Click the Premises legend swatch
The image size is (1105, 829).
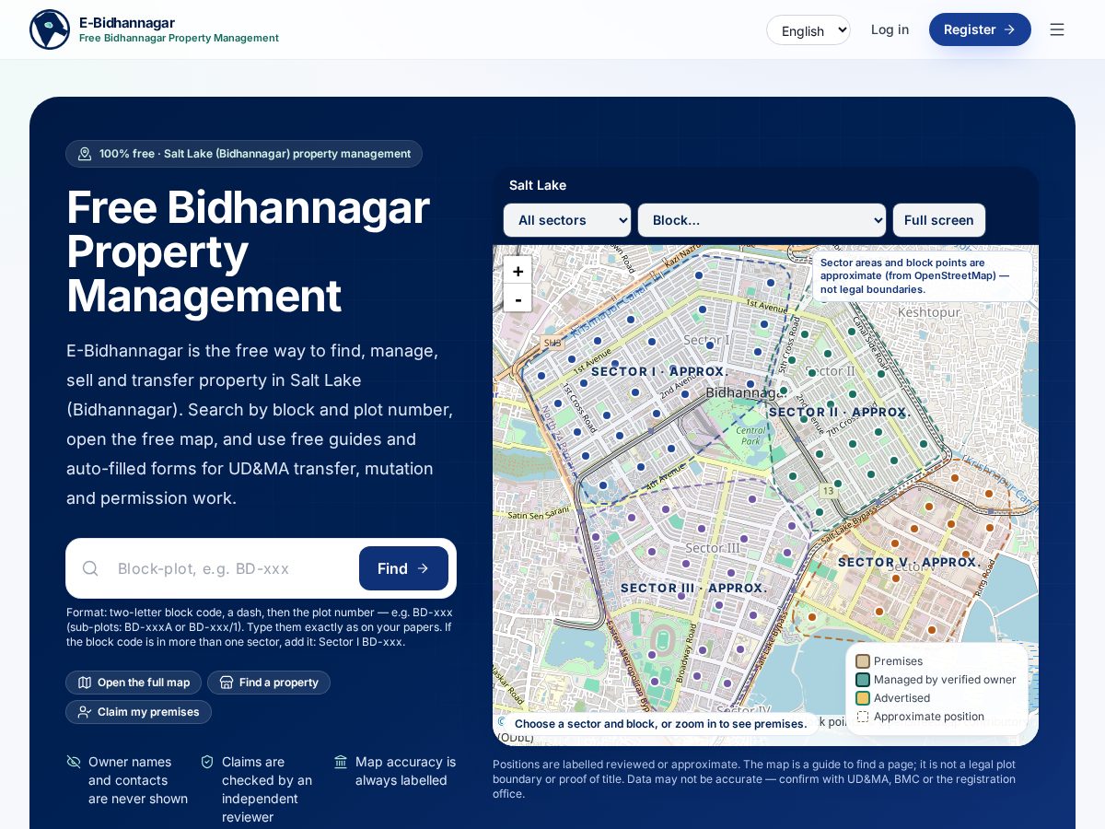pyautogui.click(x=863, y=661)
